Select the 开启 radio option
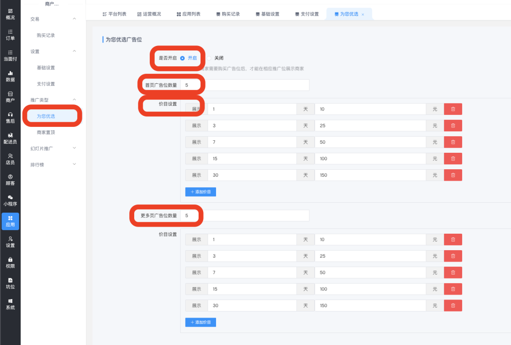The width and height of the screenshot is (511, 345). tap(183, 58)
